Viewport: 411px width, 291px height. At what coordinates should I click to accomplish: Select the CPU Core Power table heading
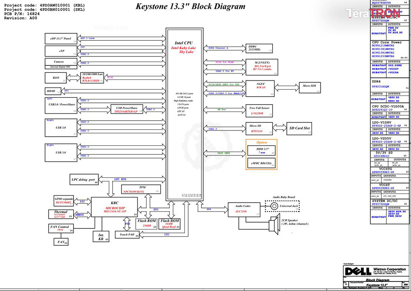[387, 42]
